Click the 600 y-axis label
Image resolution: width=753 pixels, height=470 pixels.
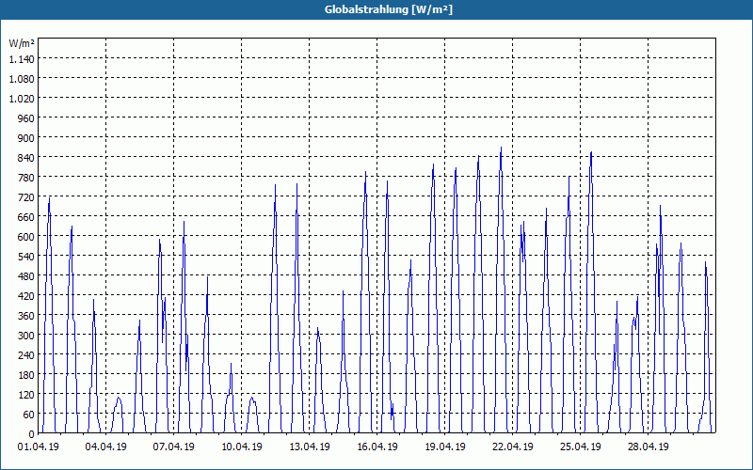pos(27,237)
